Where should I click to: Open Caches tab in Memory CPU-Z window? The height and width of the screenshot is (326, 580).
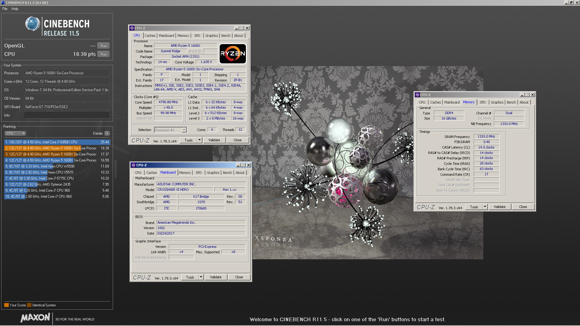(x=436, y=102)
